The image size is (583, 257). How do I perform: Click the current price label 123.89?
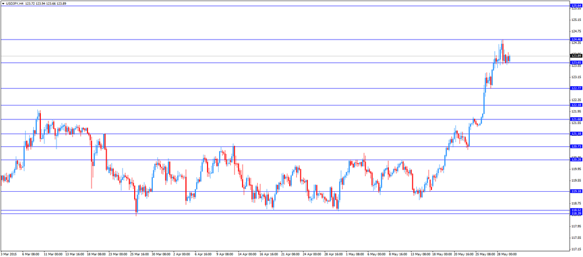(x=576, y=56)
